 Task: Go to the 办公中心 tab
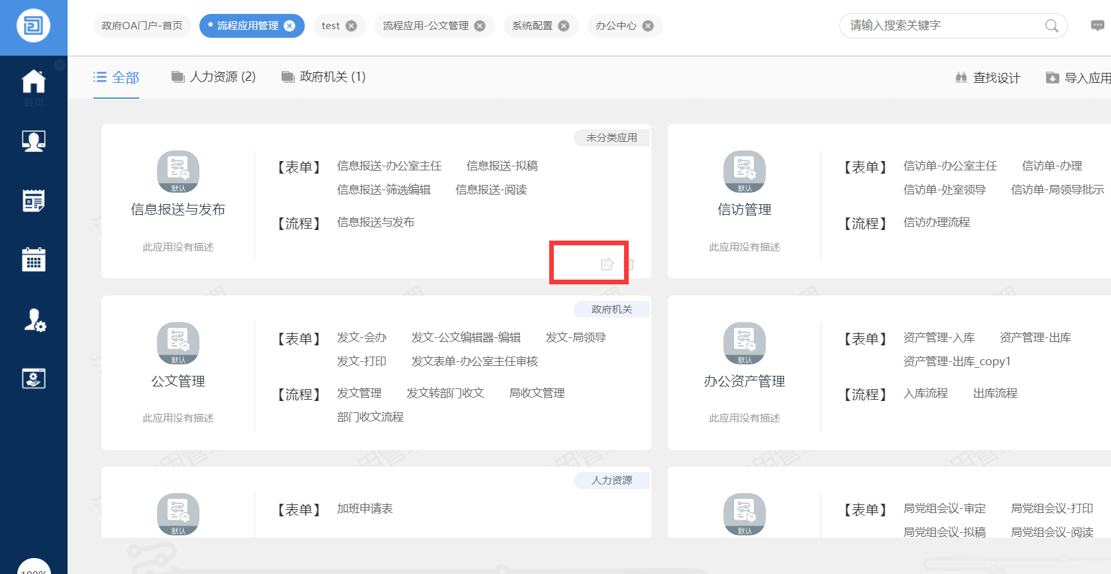coord(615,26)
